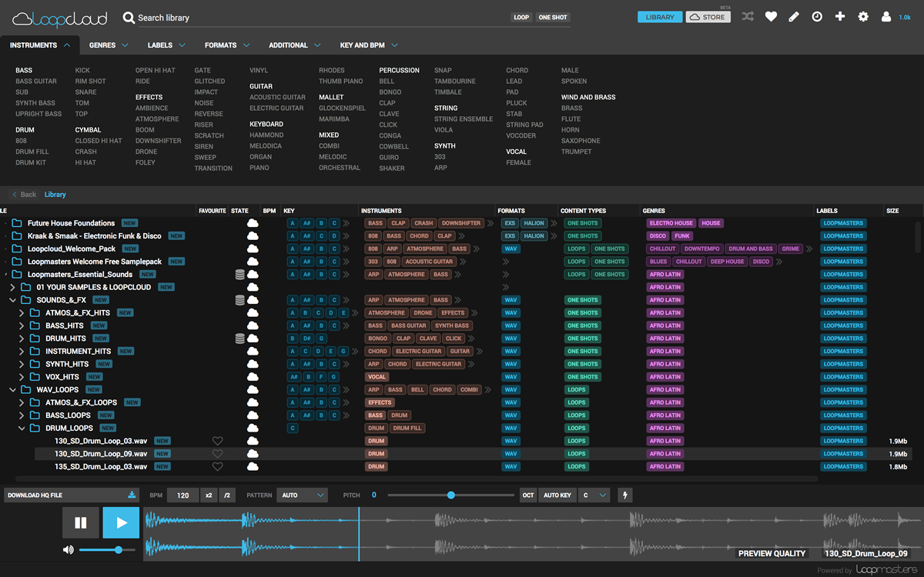Favourite 130_SD_Drum_Loop_03.wav with heart
Image resolution: width=924 pixels, height=577 pixels.
tap(217, 441)
